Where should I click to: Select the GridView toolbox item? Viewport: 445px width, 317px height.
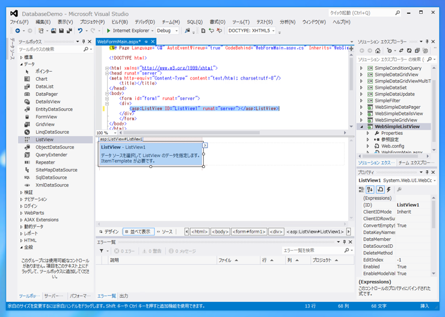tap(45, 125)
